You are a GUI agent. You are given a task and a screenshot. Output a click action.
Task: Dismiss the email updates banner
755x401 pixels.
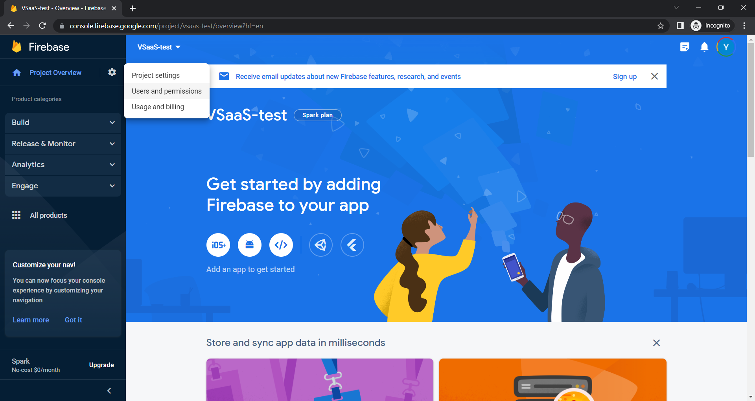tap(654, 76)
